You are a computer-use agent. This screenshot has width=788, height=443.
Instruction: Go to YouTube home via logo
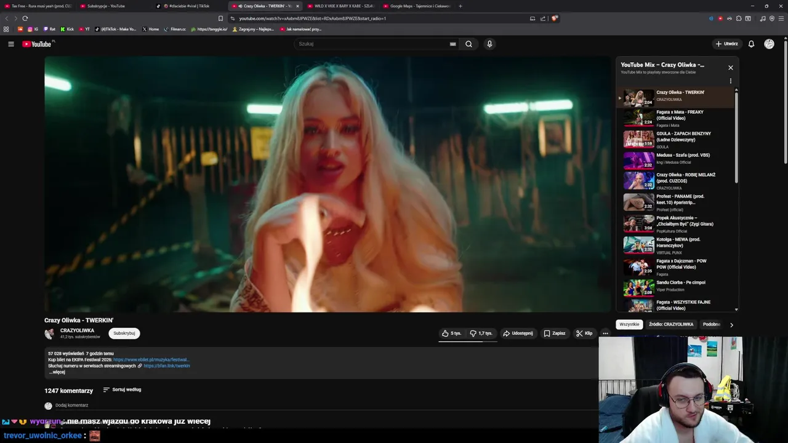pyautogui.click(x=37, y=44)
